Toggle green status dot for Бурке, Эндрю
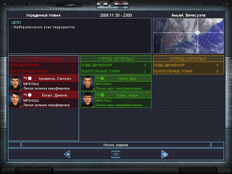Screen dimensions: 232x174 click(102, 95)
